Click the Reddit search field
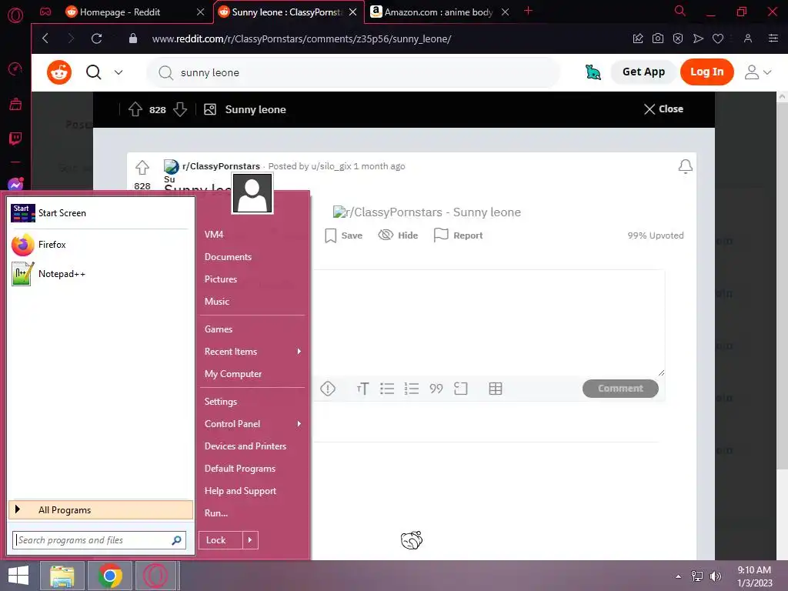Screen dimensions: 788x591 pos(352,72)
